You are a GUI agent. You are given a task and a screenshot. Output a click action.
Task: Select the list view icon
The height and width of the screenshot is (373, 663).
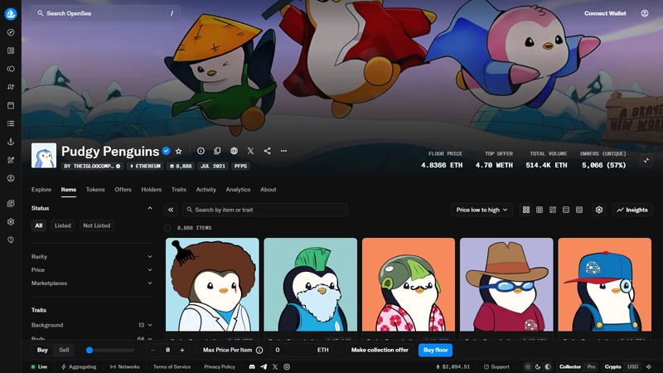566,210
